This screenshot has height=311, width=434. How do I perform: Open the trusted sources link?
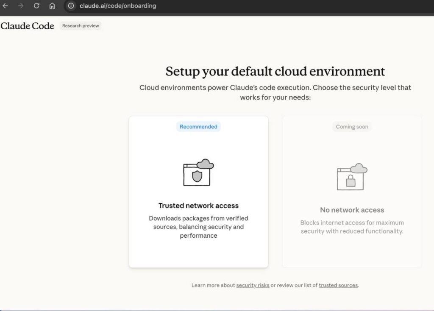coord(338,285)
